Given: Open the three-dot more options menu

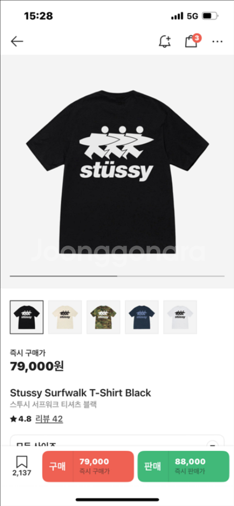Looking at the screenshot, I should [x=217, y=42].
